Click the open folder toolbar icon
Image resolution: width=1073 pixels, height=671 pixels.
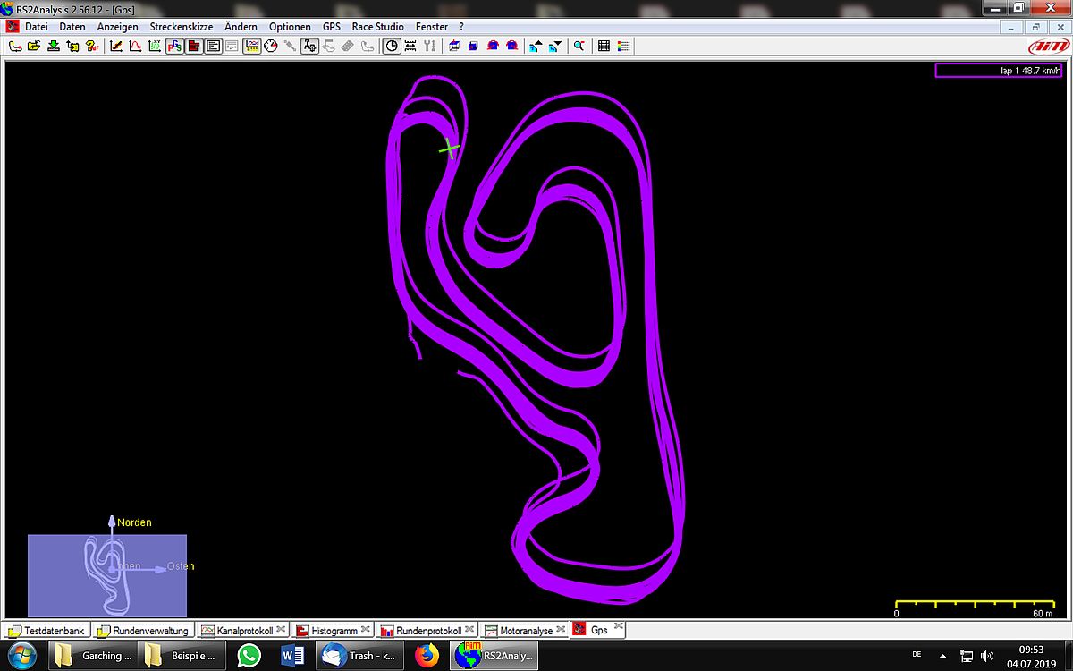[x=34, y=46]
